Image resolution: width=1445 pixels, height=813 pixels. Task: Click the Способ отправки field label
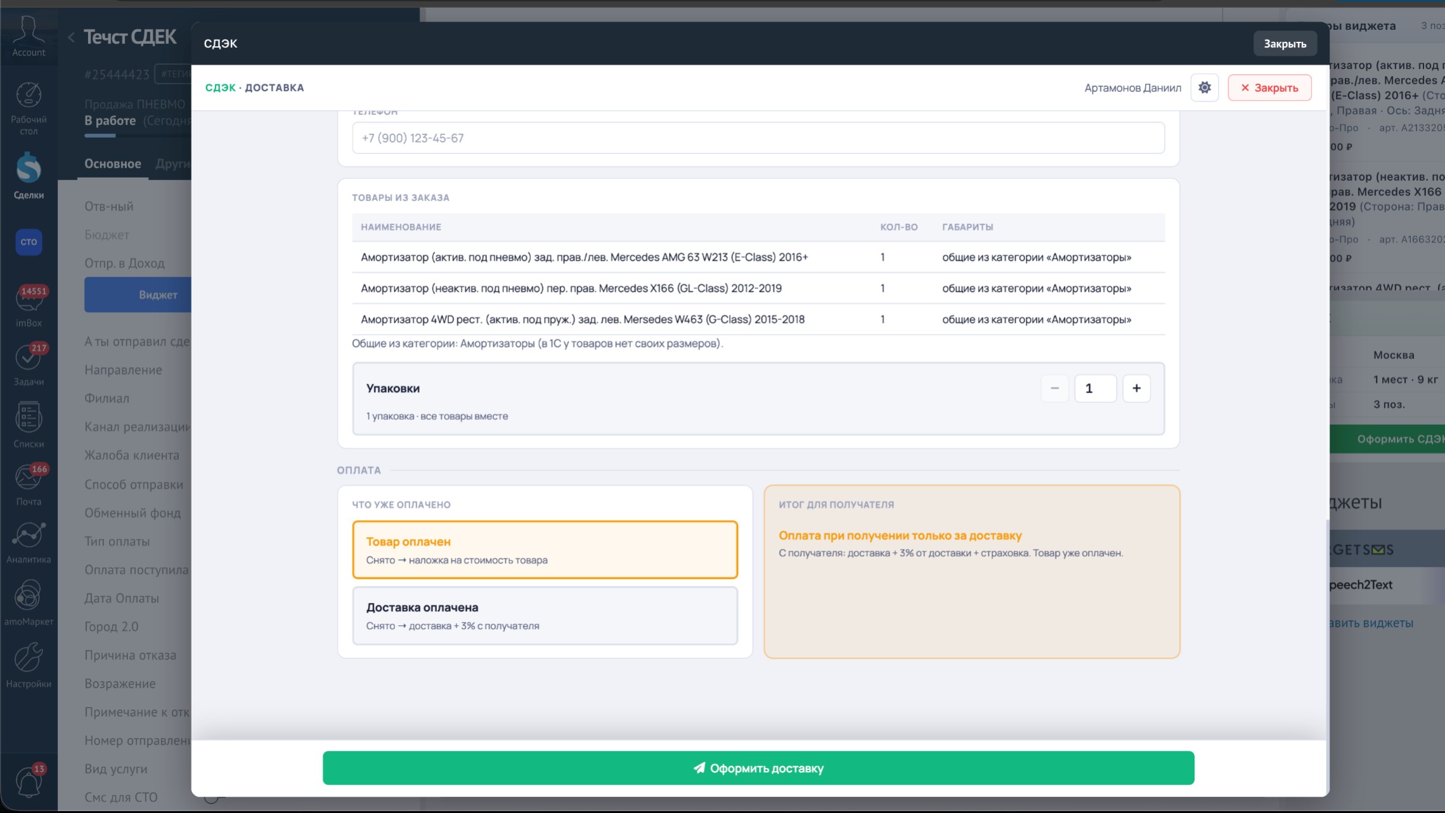[134, 485]
